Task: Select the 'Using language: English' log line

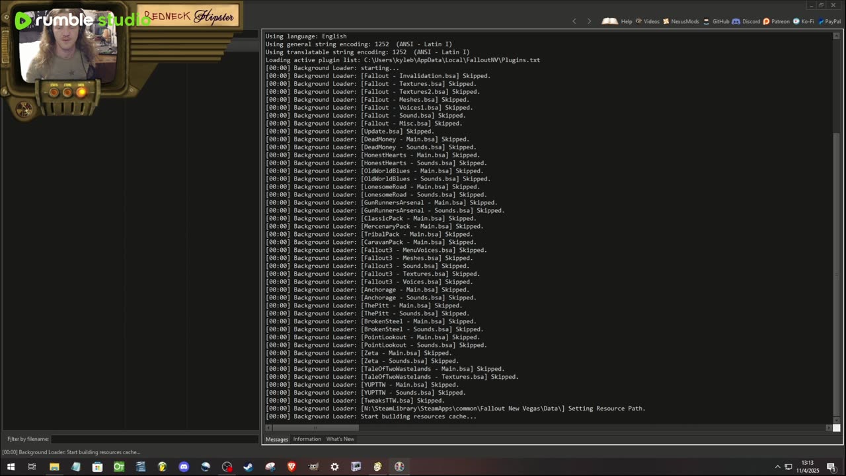Action: (x=306, y=36)
